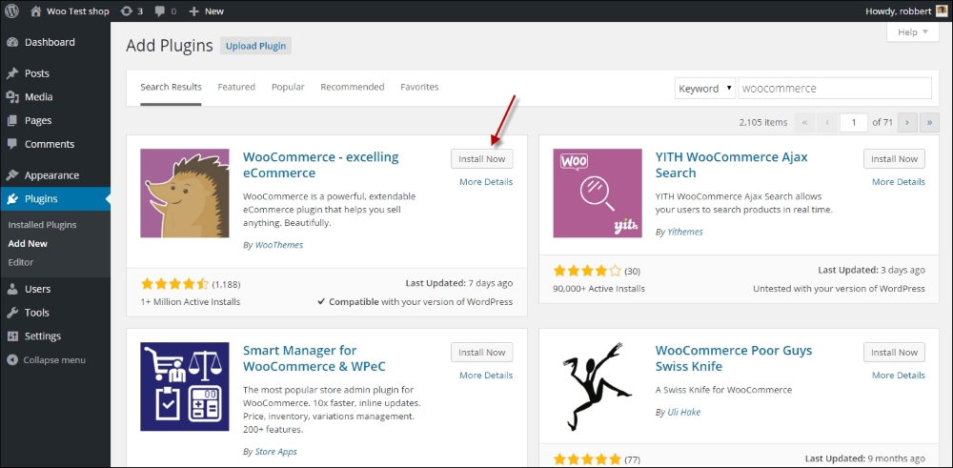Go to the next results page
This screenshot has width=953, height=468.
tap(907, 122)
